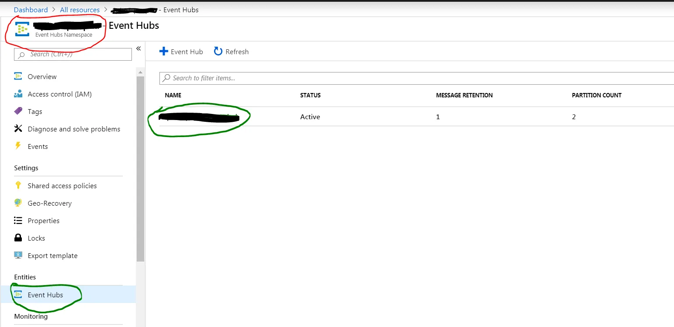Click the circular Refresh arrow icon
The height and width of the screenshot is (327, 674).
218,52
